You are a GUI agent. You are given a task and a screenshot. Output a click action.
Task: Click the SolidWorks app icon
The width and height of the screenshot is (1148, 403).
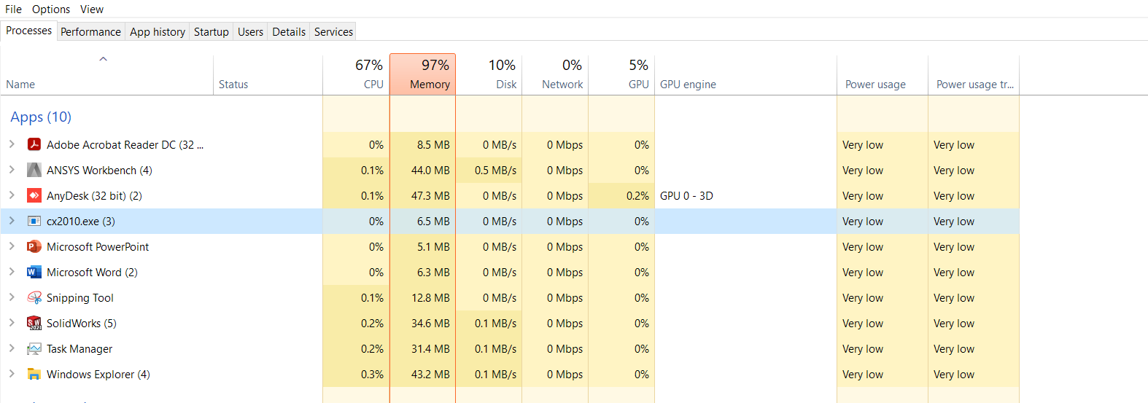[x=34, y=323]
